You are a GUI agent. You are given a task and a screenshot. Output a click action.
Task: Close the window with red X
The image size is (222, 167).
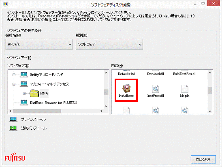point(213,3)
